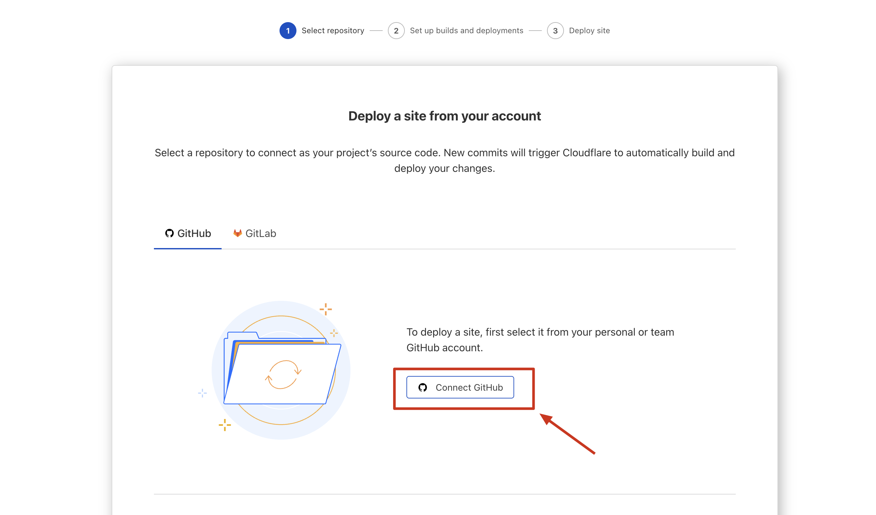The width and height of the screenshot is (876, 515).
Task: Click the repository description paragraph
Action: tap(444, 160)
